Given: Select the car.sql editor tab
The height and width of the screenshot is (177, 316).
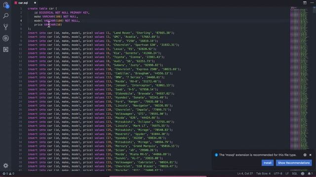Looking at the screenshot, I should (x=23, y=3).
